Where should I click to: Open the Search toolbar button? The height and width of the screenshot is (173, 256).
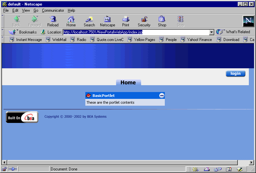(89, 21)
